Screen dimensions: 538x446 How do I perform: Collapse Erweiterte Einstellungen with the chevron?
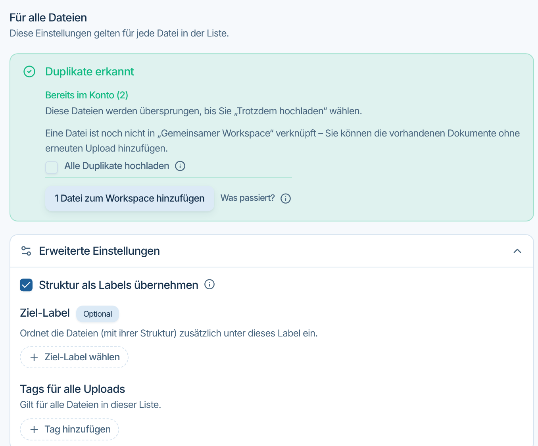(x=517, y=251)
